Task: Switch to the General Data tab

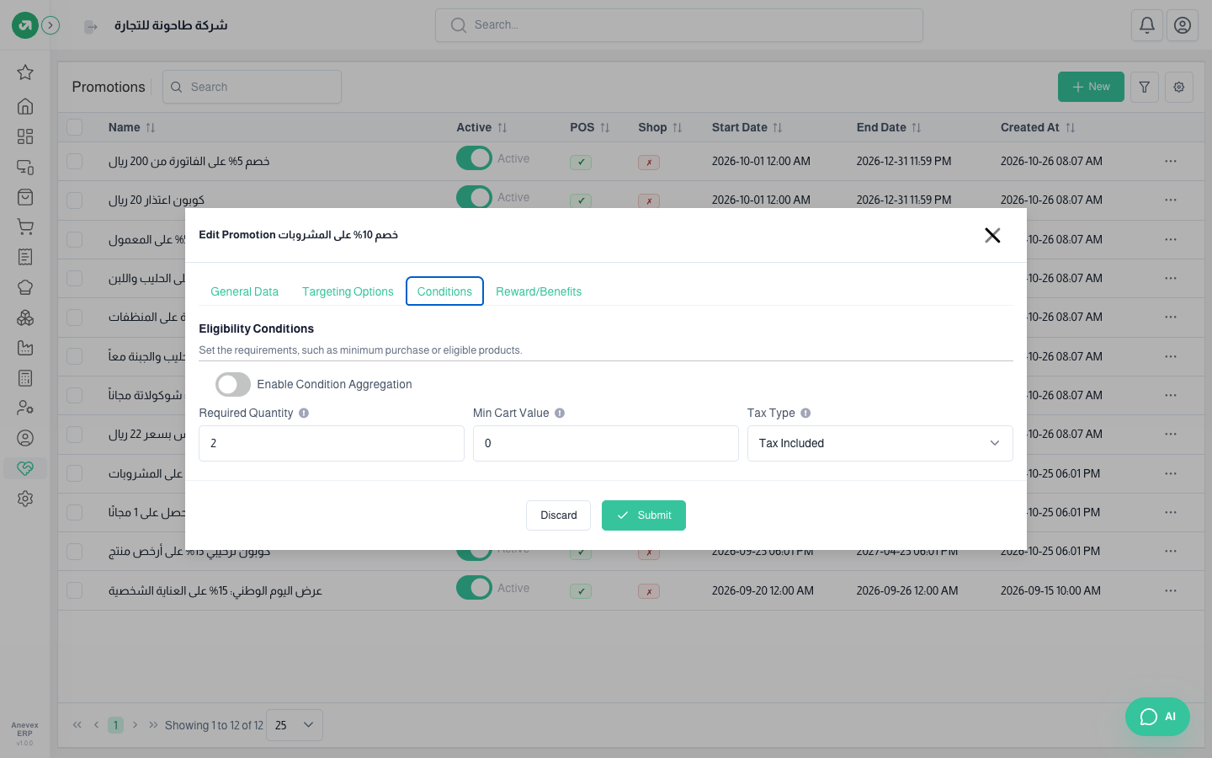Action: tap(244, 291)
